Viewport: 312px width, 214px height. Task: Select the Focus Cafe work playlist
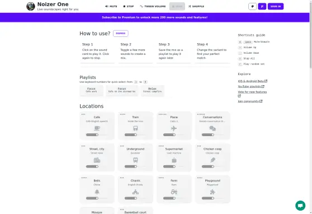91,91
